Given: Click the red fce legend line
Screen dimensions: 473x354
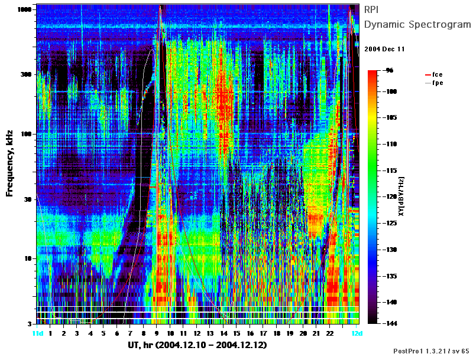Looking at the screenshot, I should (x=427, y=75).
